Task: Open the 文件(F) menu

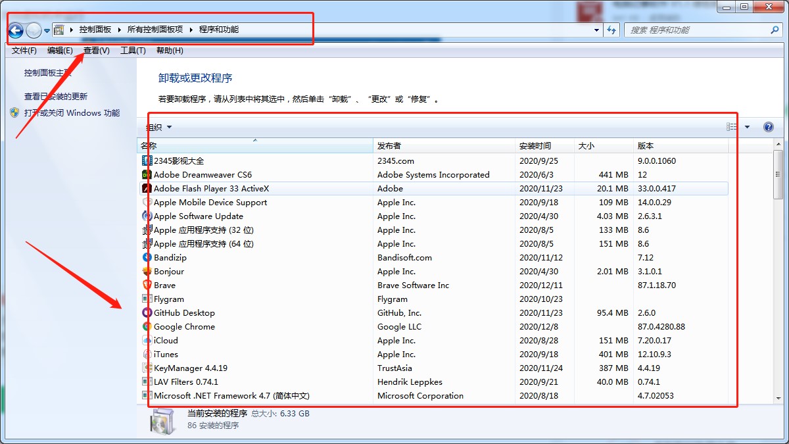Action: (24, 51)
